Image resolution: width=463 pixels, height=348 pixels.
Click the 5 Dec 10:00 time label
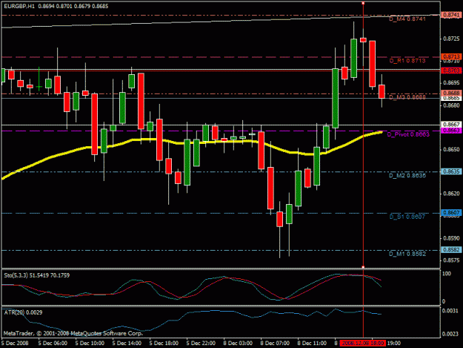coord(90,344)
